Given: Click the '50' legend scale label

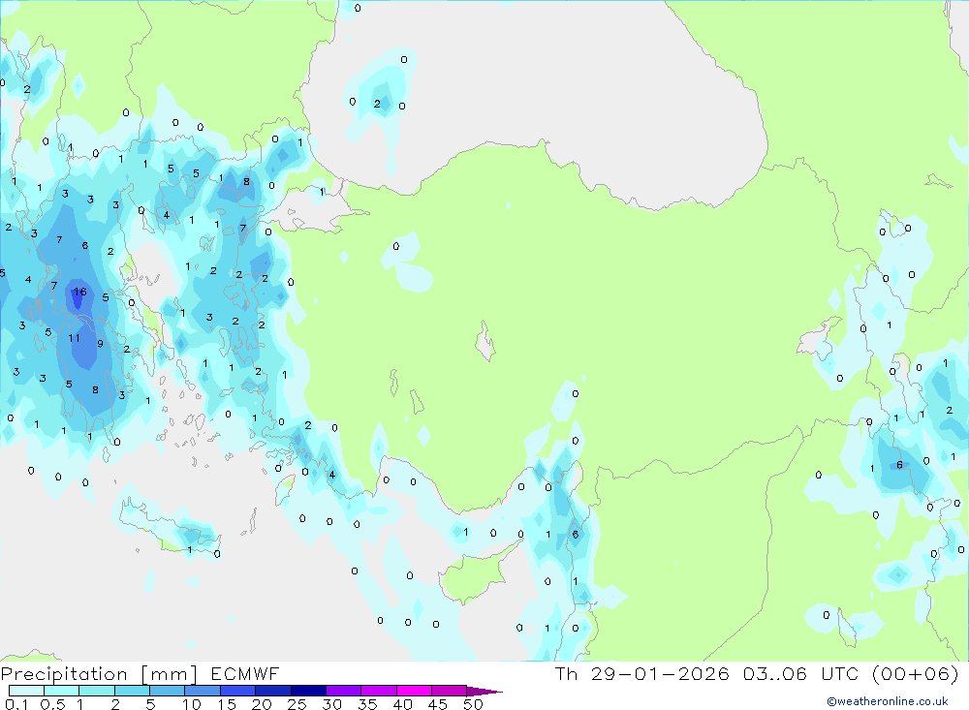Looking at the screenshot, I should click(x=473, y=704).
